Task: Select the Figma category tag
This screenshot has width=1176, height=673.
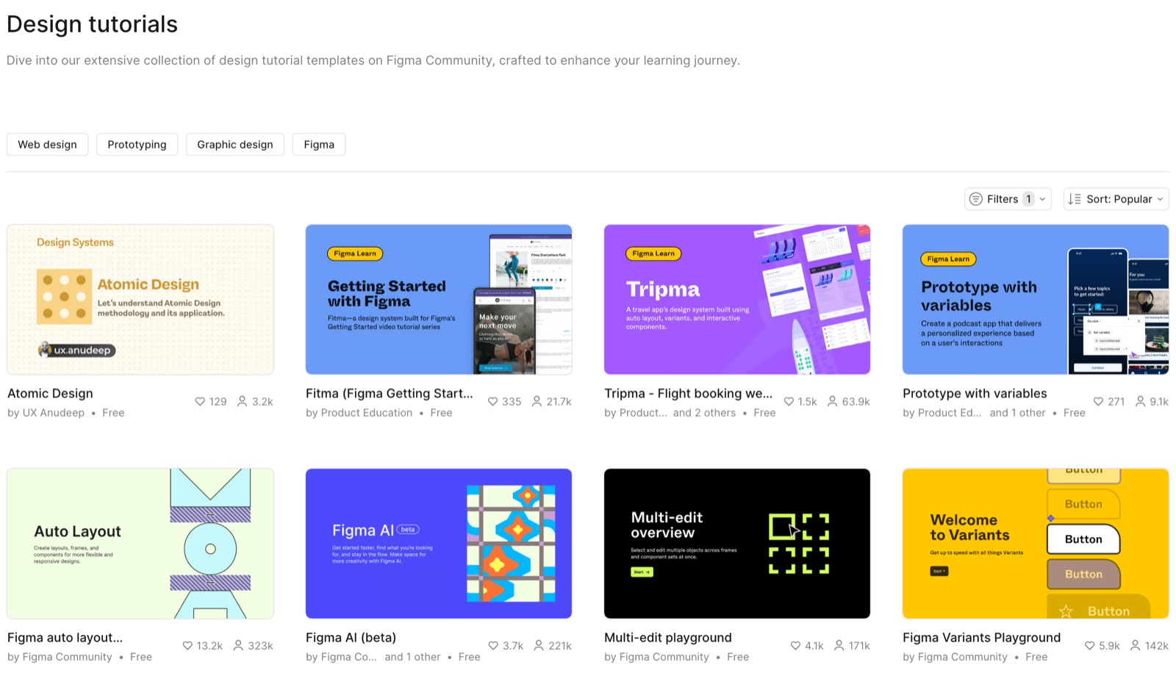Action: pos(319,145)
